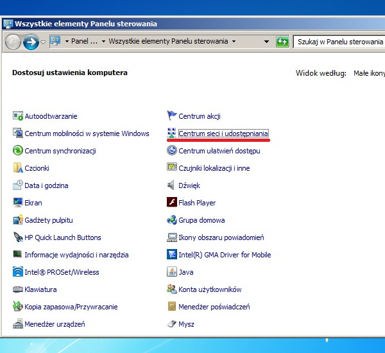The image size is (385, 353).
Task: Open the Mysz mouse icon
Action: 172,324
